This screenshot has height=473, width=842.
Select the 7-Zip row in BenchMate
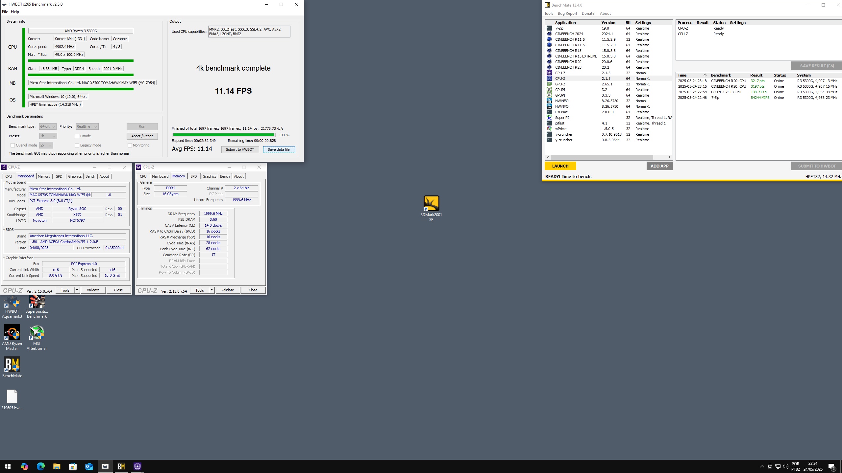tap(608, 28)
